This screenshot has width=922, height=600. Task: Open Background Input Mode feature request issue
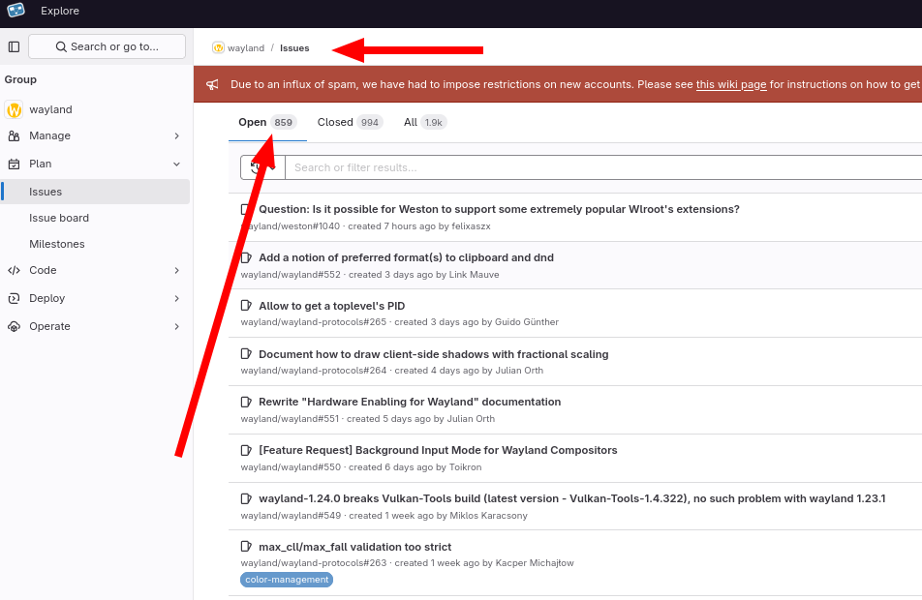coord(438,450)
